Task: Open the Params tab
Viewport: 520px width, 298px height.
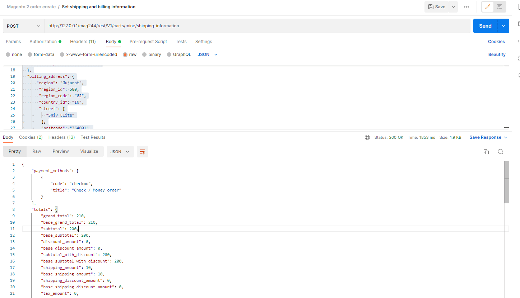Action: (x=13, y=42)
